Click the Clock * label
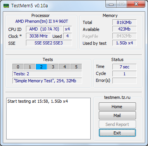The width and height of the screenshot is (148, 146). 15,36
